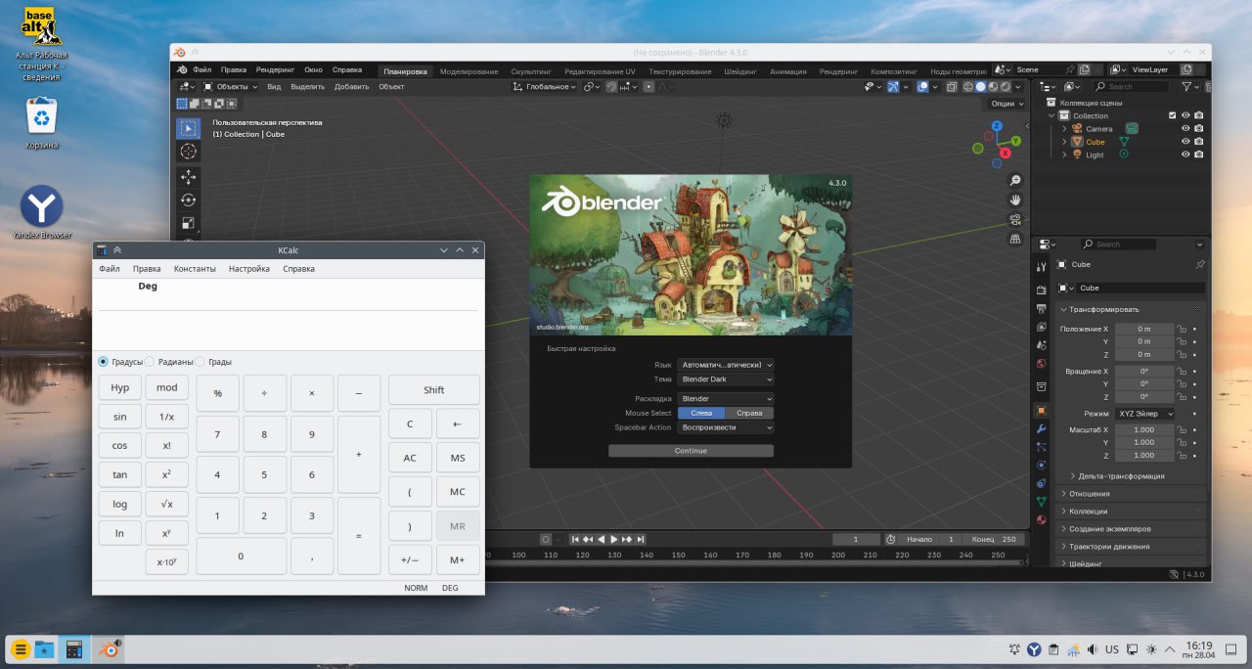The width and height of the screenshot is (1252, 669).
Task: Select the Радианы angle mode in KCalc
Action: (x=168, y=362)
